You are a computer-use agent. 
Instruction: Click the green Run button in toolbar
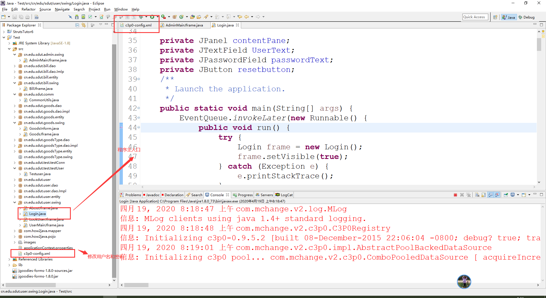(x=152, y=17)
